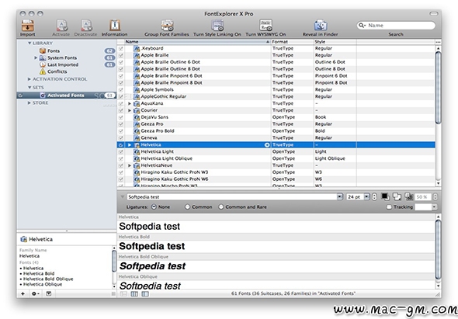Toggle the Apple Braille Outline 6 Dot checkbox
Screen dimensions: 458x319
[121, 62]
